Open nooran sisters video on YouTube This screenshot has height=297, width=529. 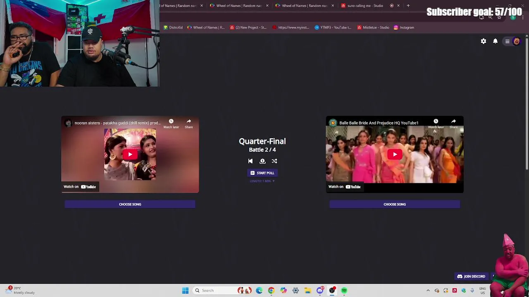pos(80,187)
